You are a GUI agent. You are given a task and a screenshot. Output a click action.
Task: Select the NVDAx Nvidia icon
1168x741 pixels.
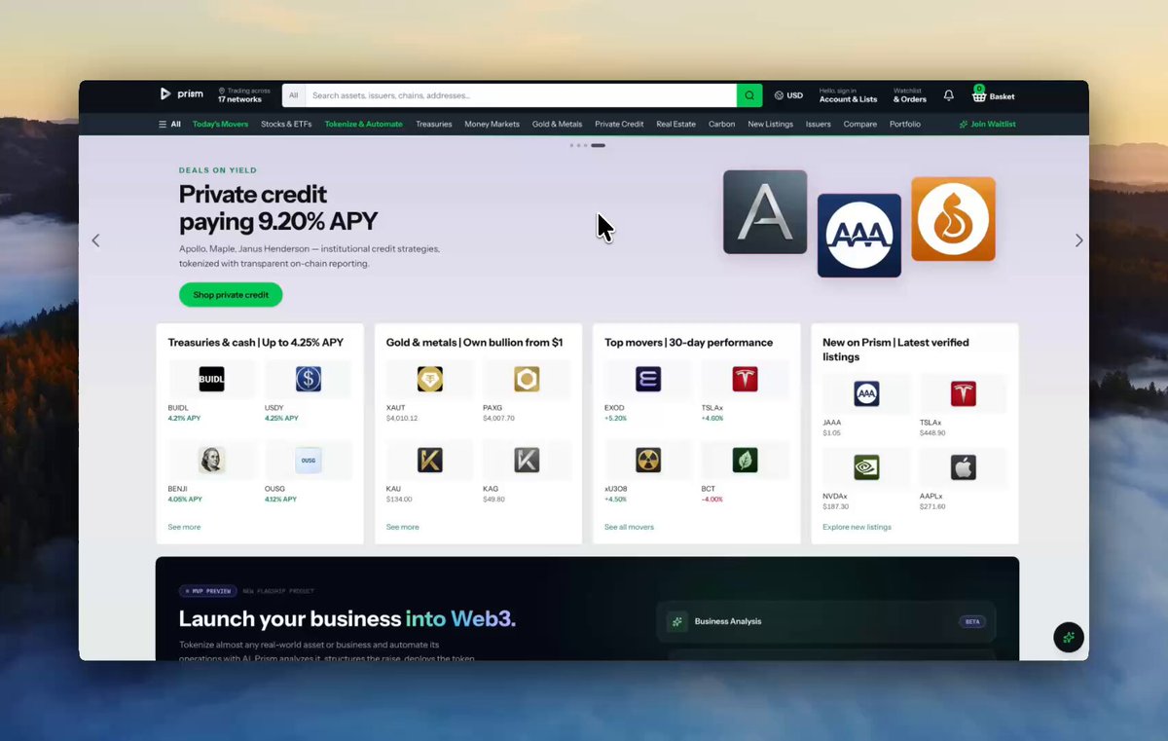click(x=866, y=467)
